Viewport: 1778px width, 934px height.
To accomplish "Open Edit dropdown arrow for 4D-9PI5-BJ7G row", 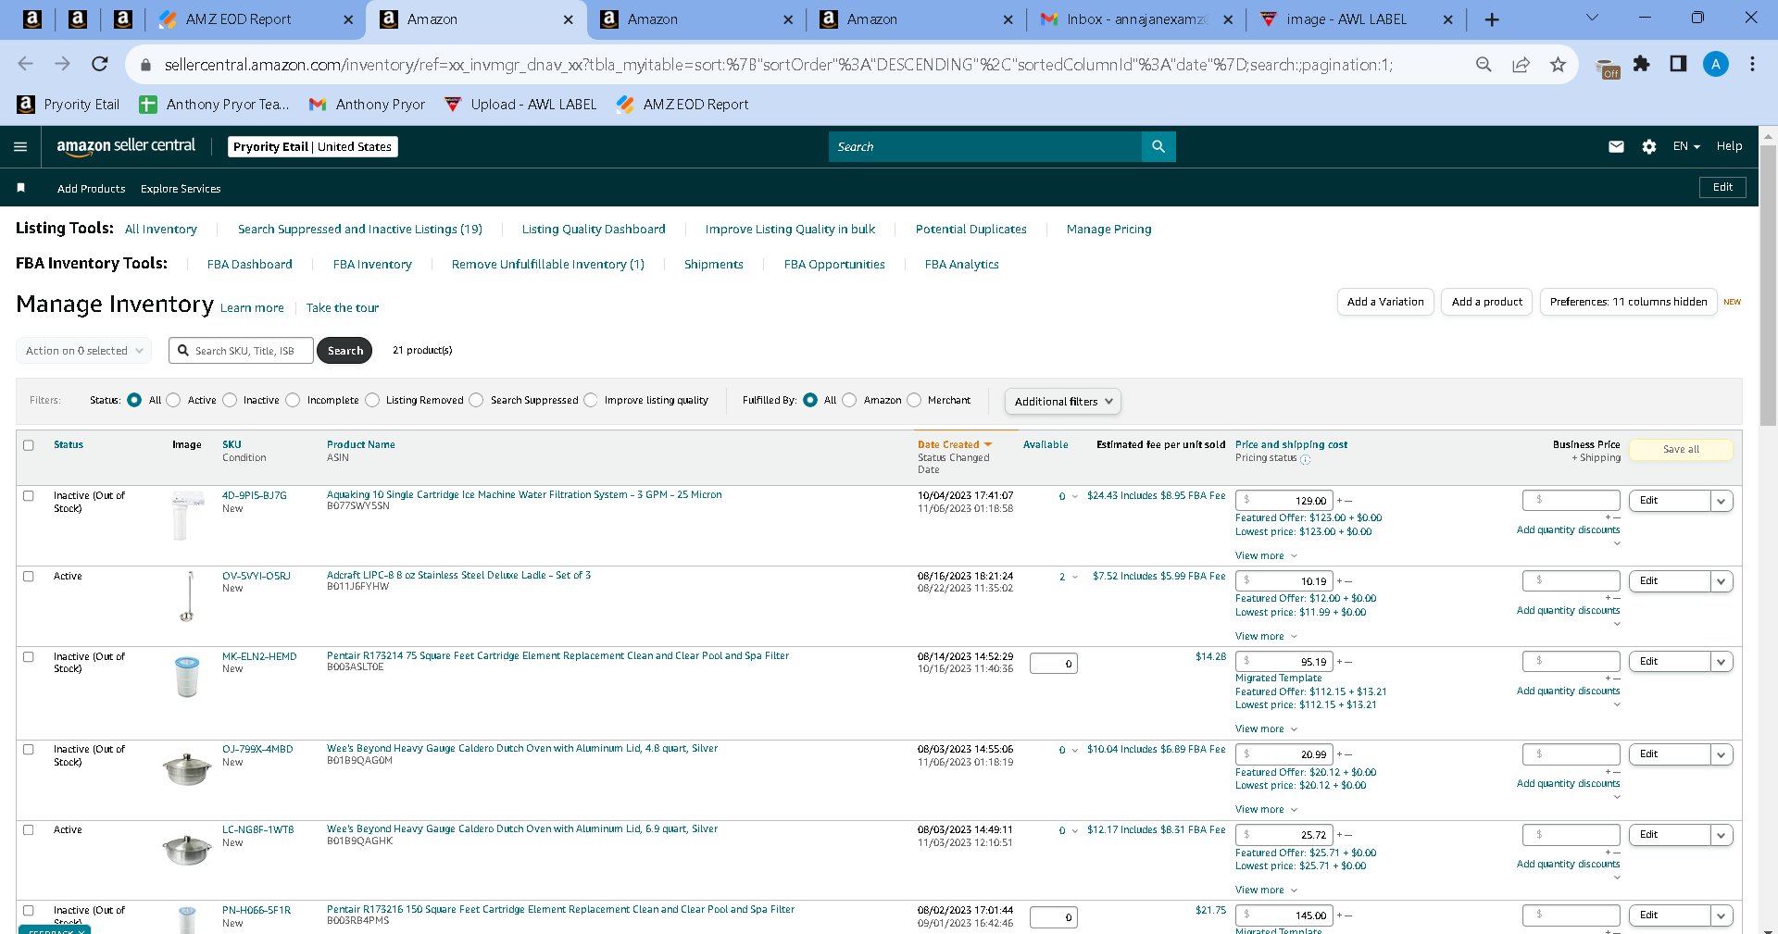I will click(x=1722, y=501).
